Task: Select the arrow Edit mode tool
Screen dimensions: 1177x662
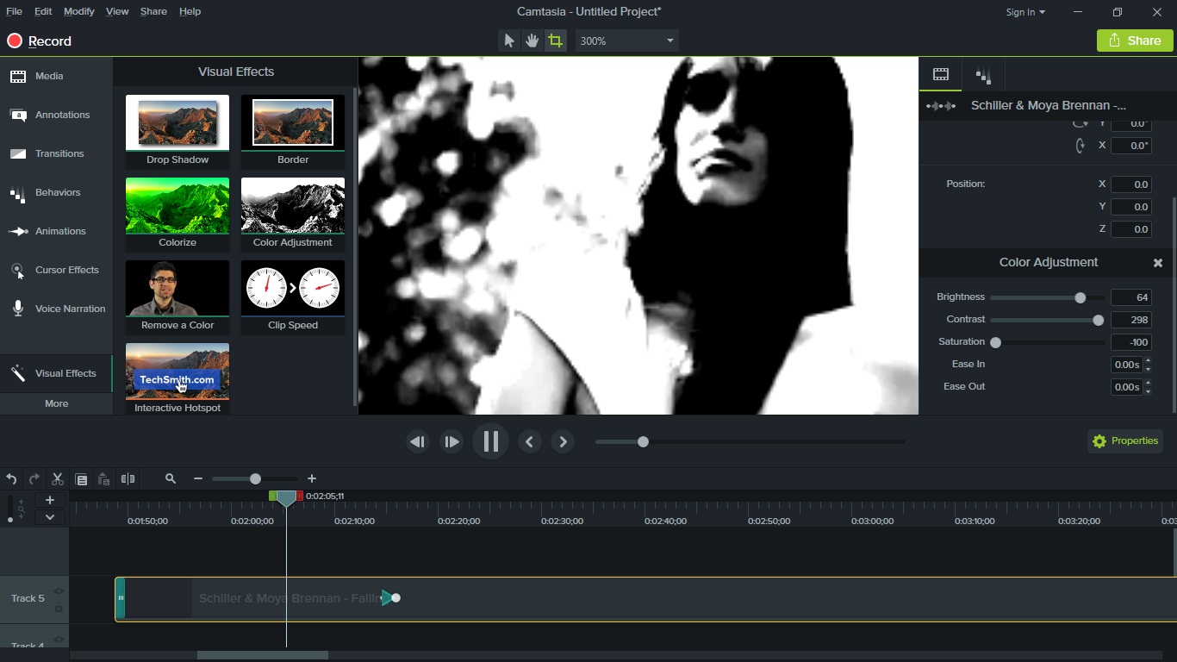Action: pyautogui.click(x=508, y=41)
